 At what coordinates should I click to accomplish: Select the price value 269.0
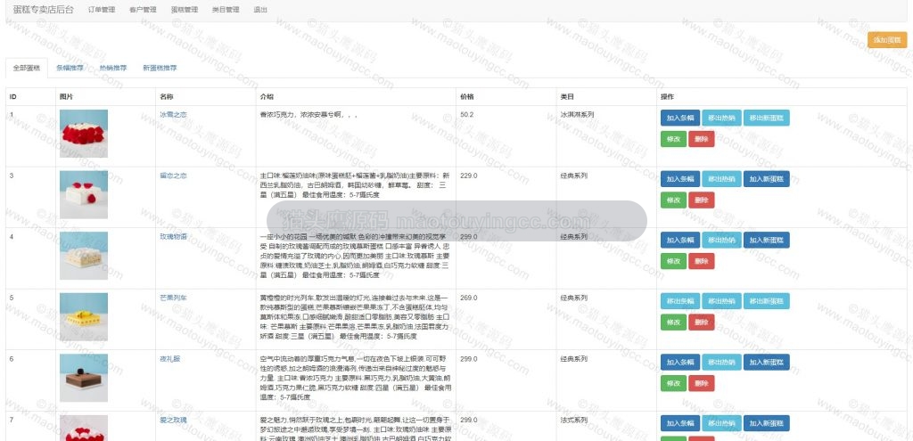click(469, 298)
